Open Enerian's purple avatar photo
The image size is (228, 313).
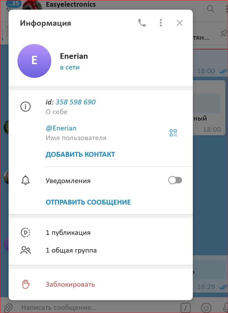point(34,61)
